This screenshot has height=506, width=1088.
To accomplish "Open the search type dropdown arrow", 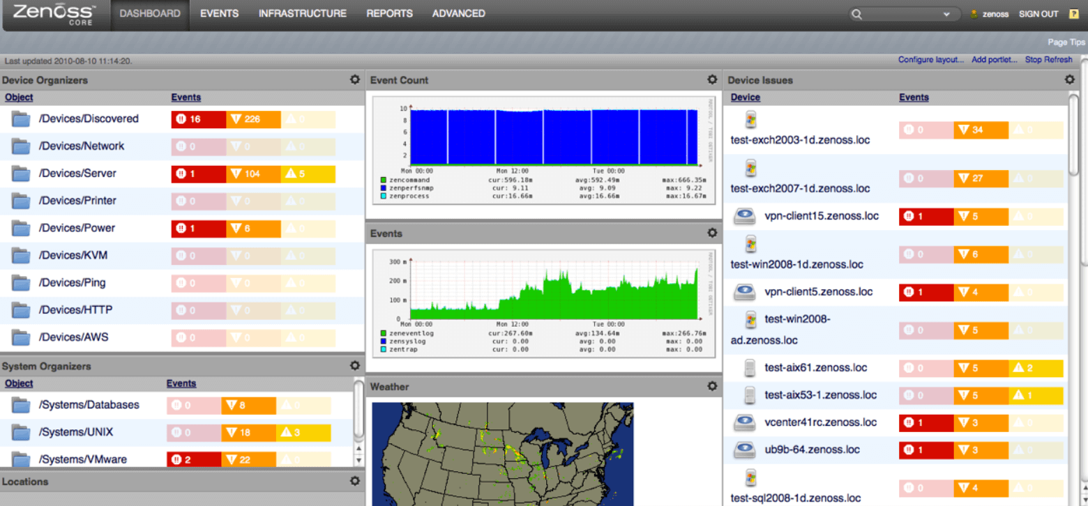I will tap(946, 15).
